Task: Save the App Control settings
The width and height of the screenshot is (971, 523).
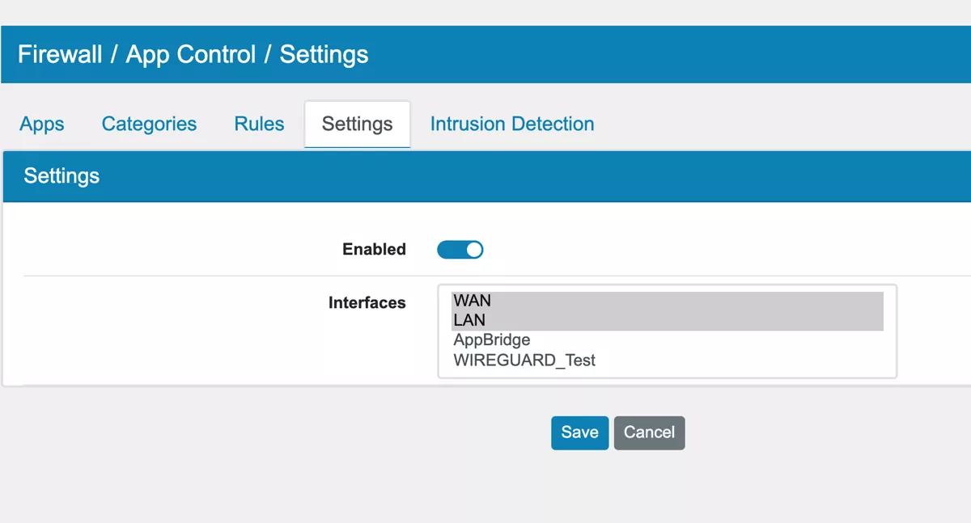Action: (579, 432)
